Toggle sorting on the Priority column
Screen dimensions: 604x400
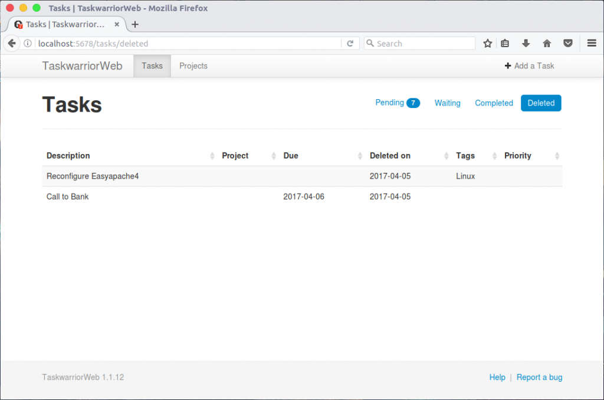[556, 156]
